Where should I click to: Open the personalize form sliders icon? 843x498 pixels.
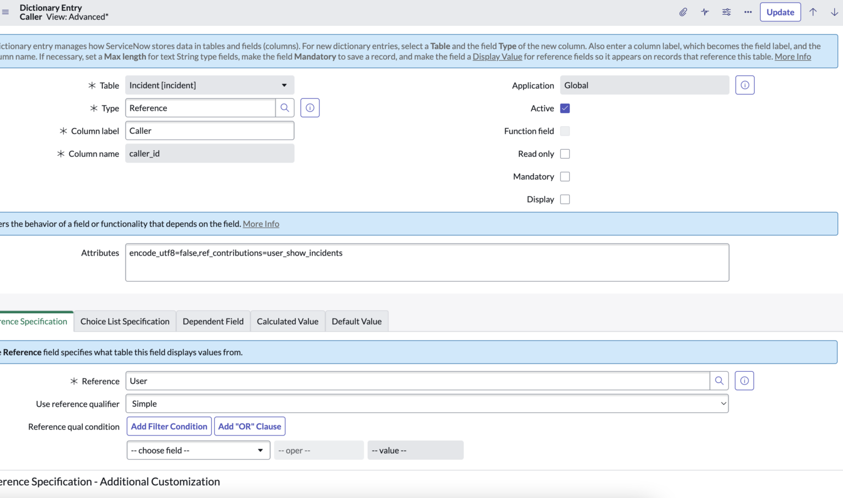click(x=726, y=12)
